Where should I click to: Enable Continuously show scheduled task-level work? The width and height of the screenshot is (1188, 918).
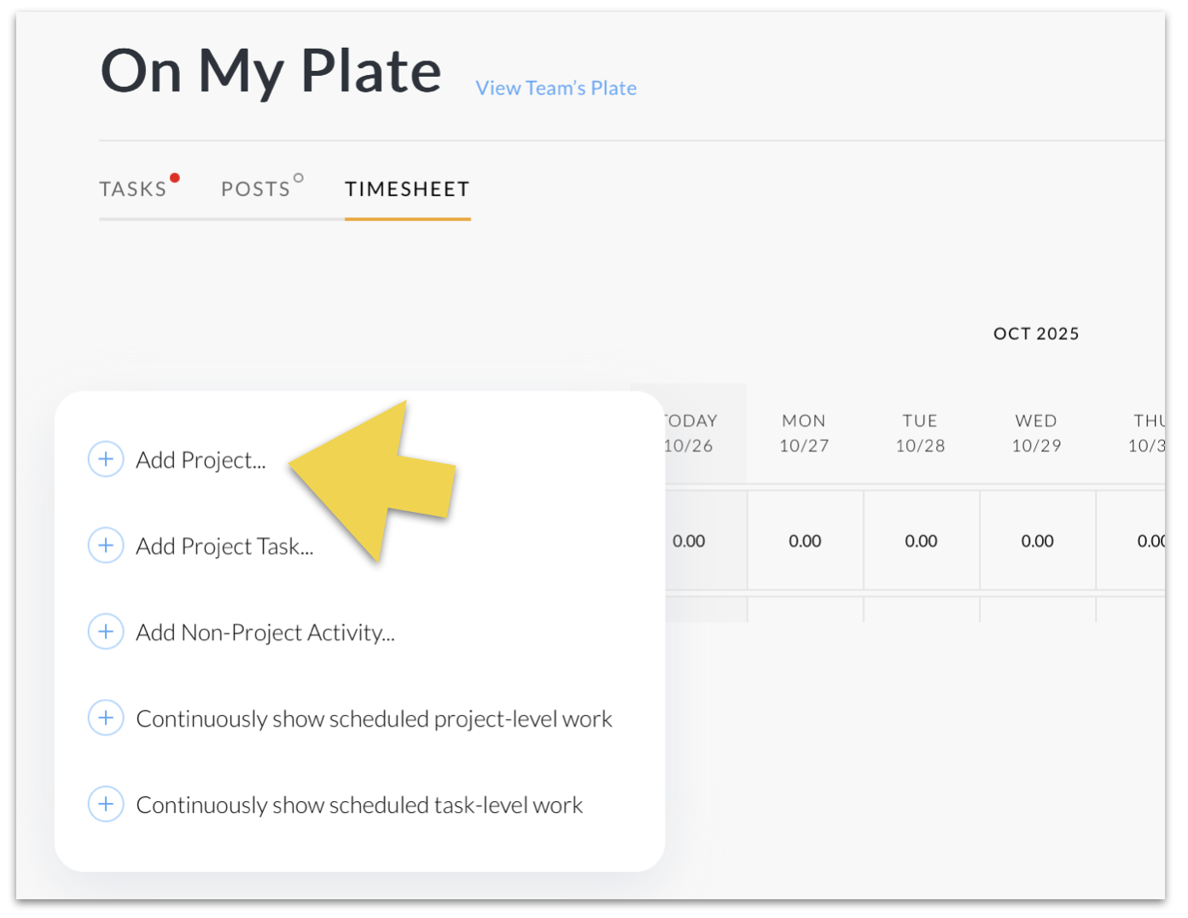tap(359, 805)
